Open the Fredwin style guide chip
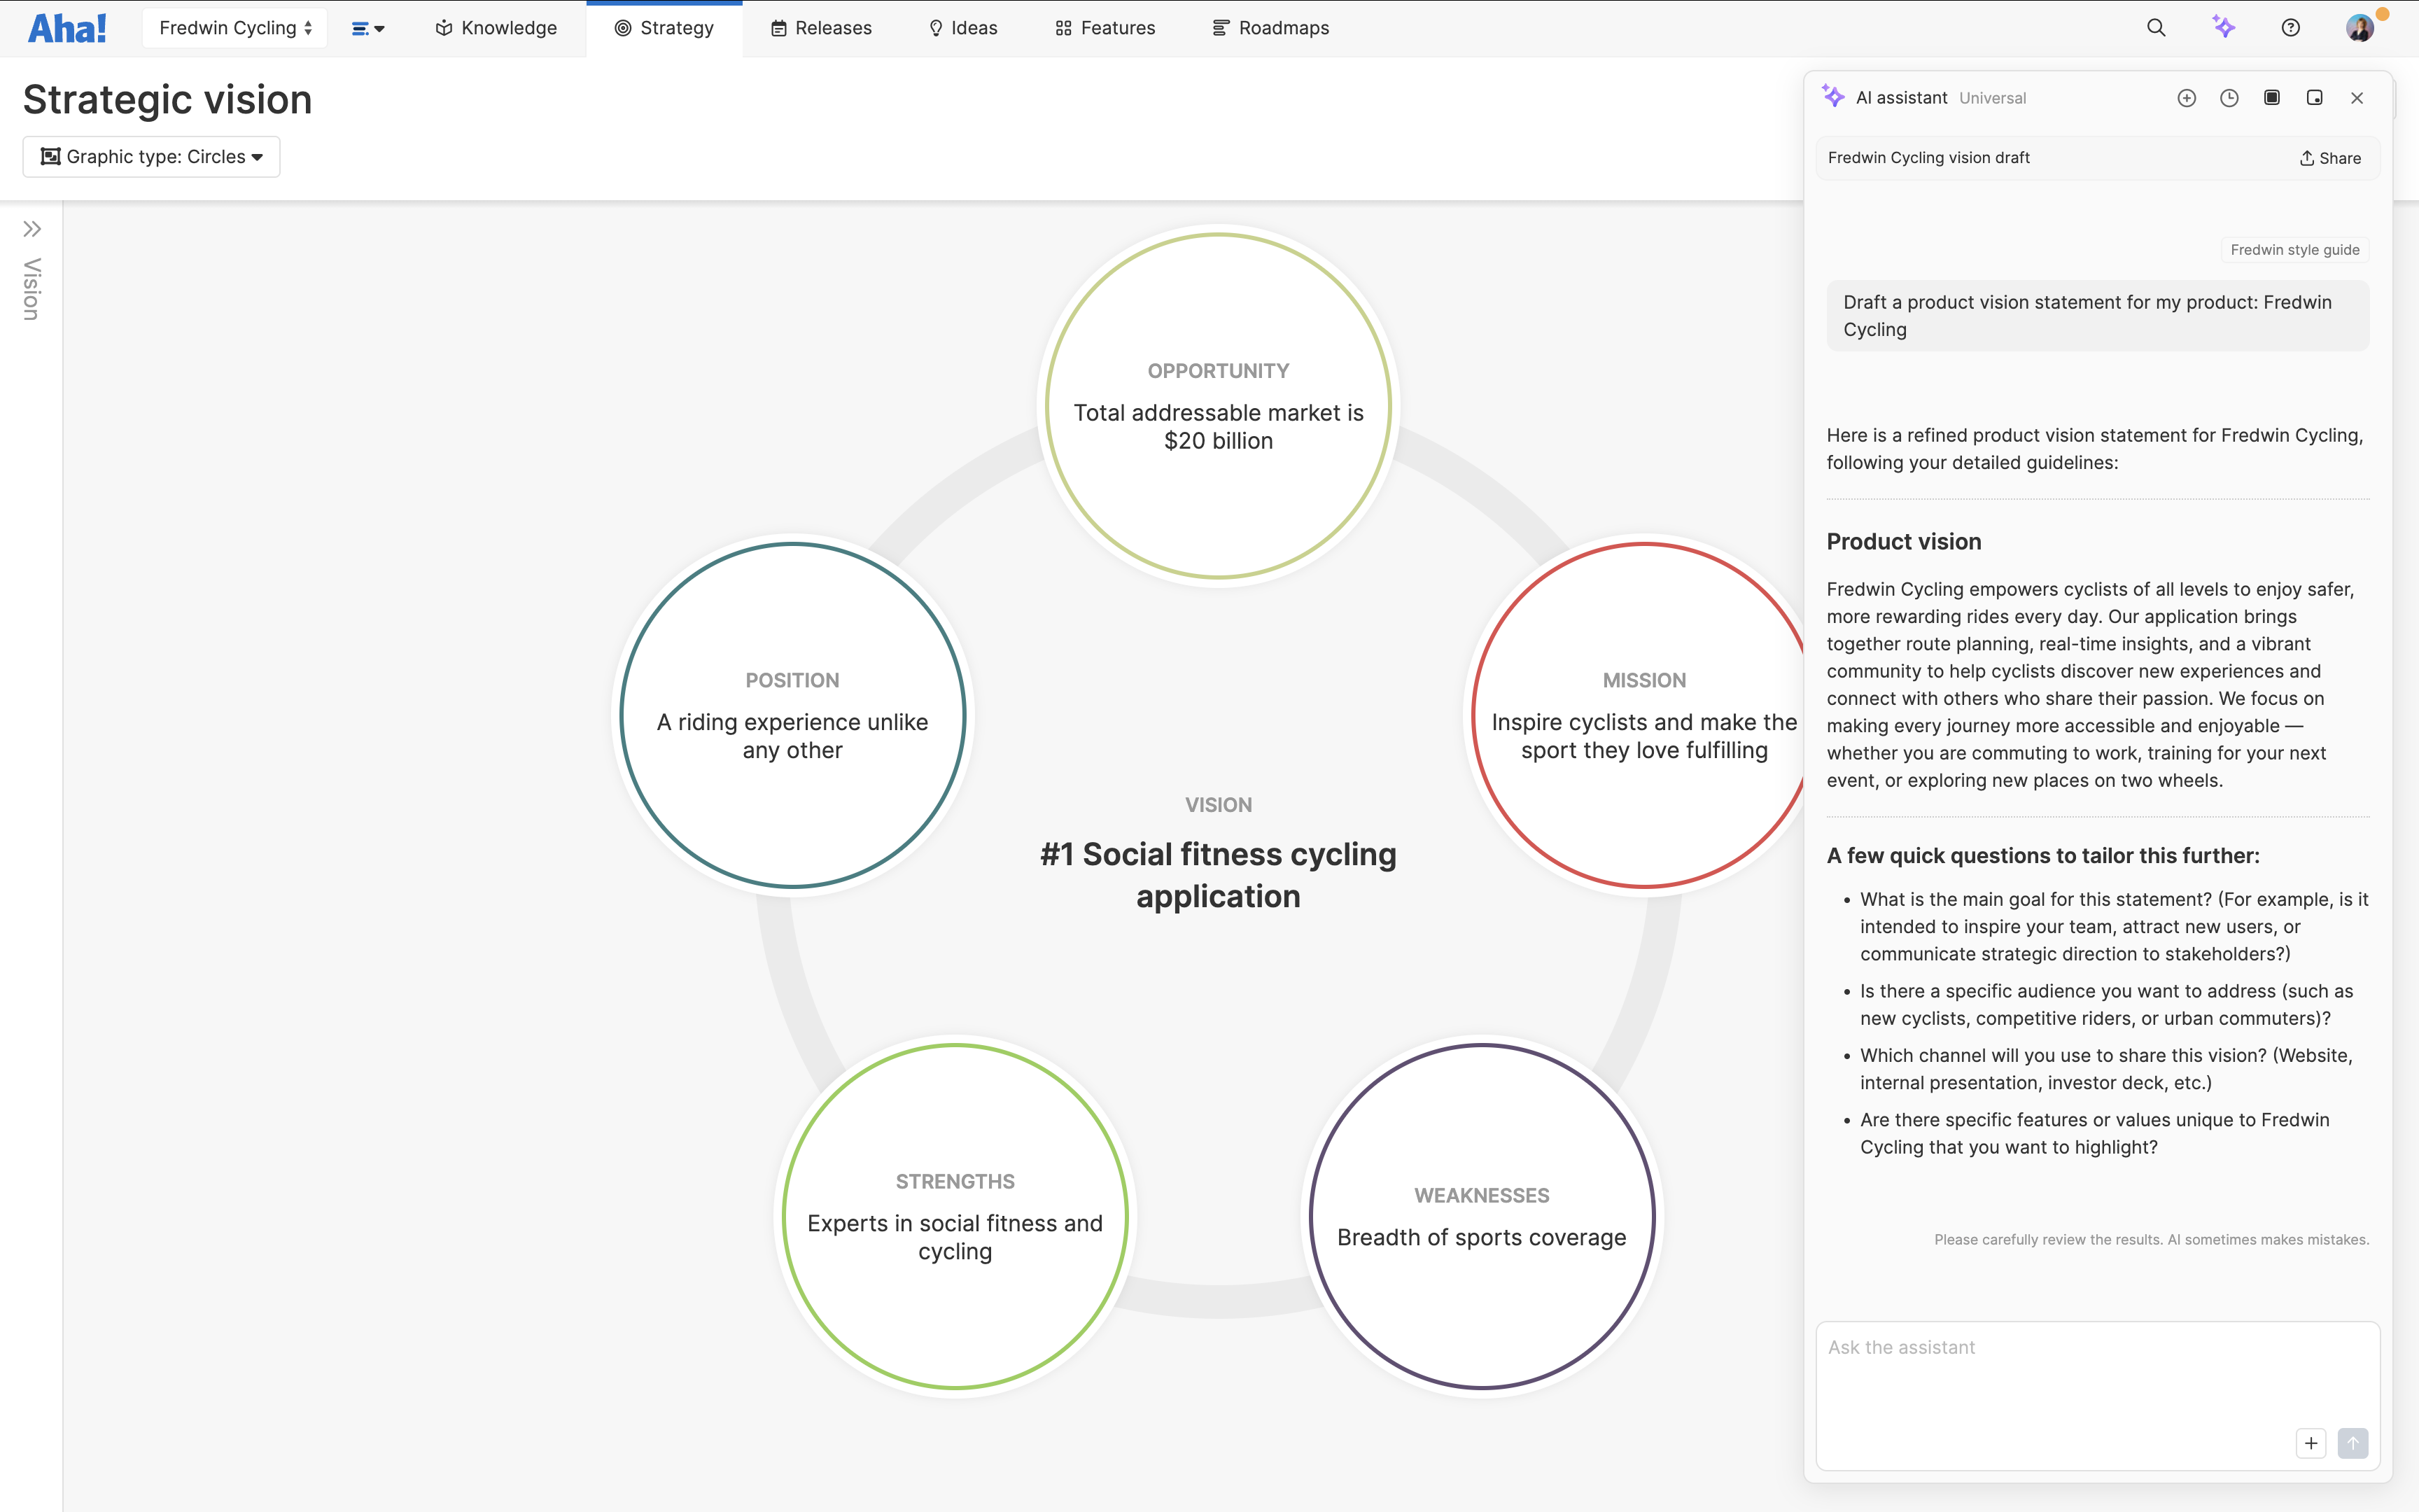2419x1512 pixels. pos(2294,249)
